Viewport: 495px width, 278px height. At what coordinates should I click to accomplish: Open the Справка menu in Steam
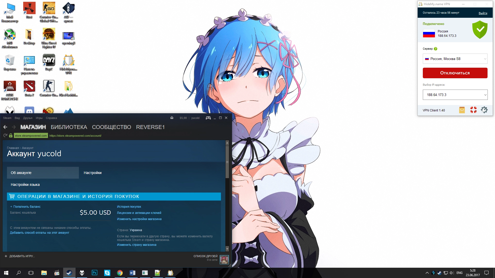pyautogui.click(x=51, y=118)
